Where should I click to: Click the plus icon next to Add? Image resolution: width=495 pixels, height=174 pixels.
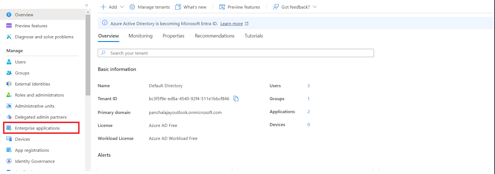103,7
